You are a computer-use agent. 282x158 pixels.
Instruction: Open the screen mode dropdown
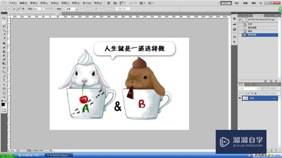click(151, 3)
